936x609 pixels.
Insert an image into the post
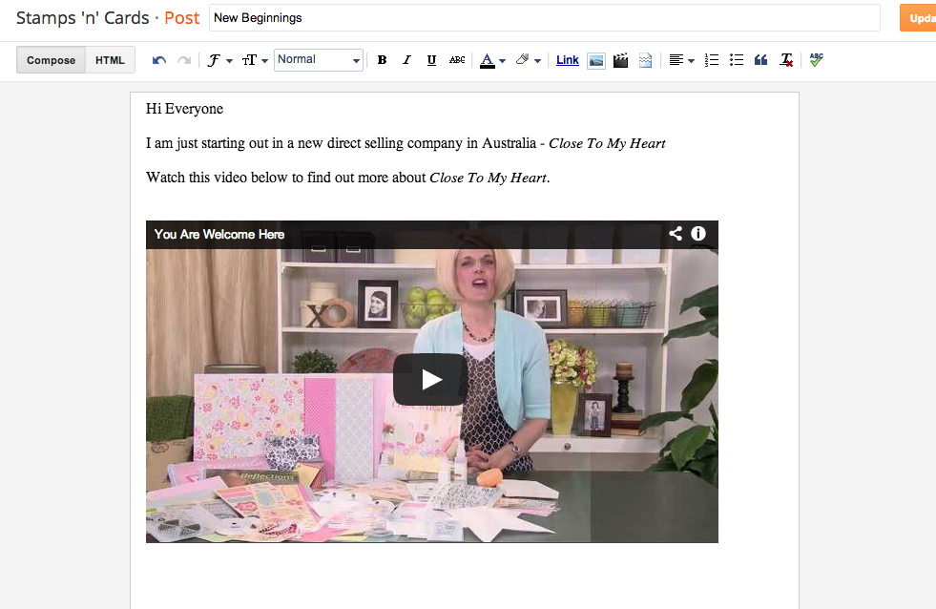(595, 60)
